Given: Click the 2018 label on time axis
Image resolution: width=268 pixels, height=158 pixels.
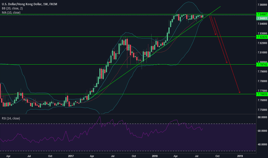Looking at the screenshot, I should (x=155, y=156).
